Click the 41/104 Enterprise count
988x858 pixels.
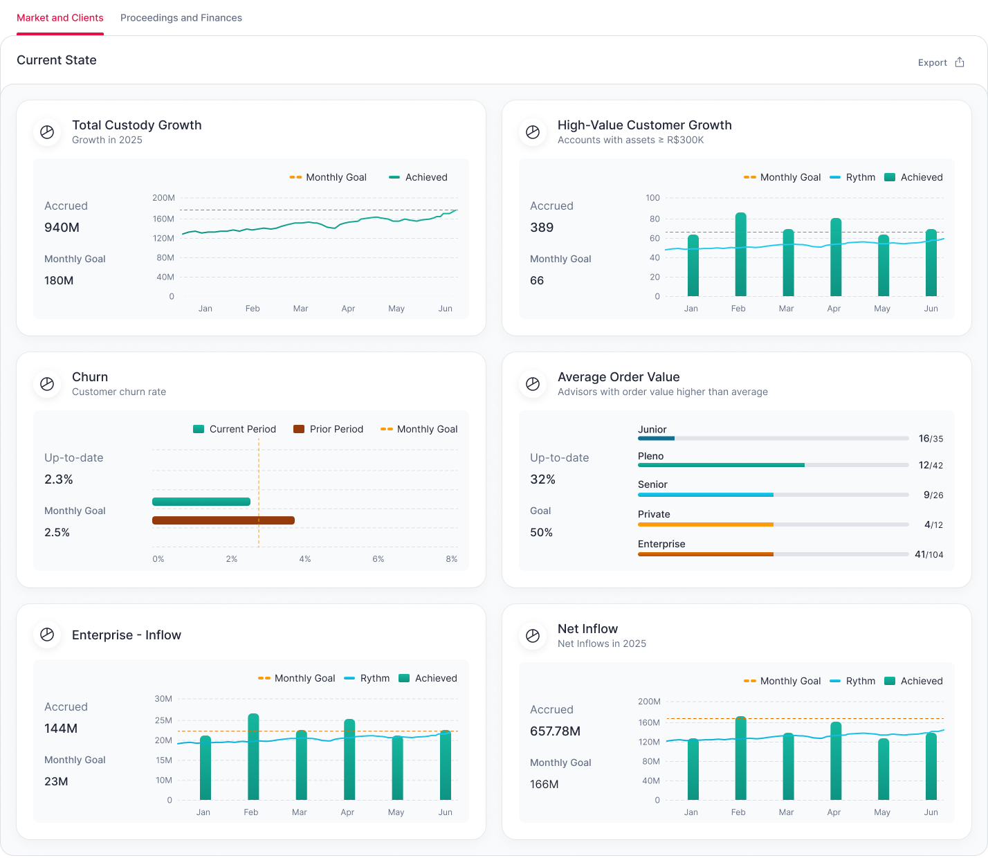click(x=929, y=554)
